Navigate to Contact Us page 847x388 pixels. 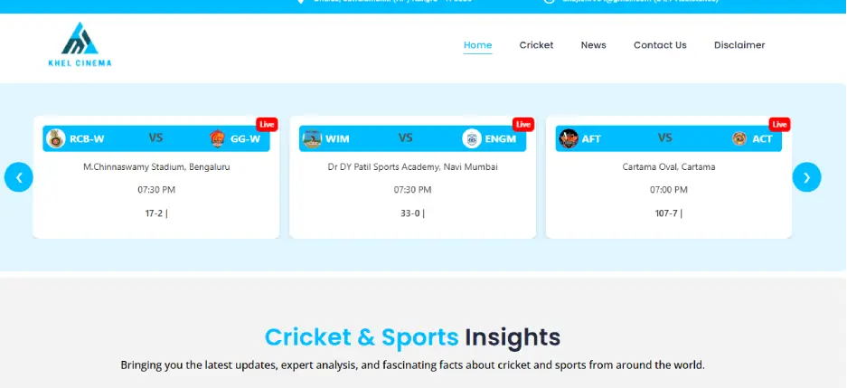click(x=660, y=45)
